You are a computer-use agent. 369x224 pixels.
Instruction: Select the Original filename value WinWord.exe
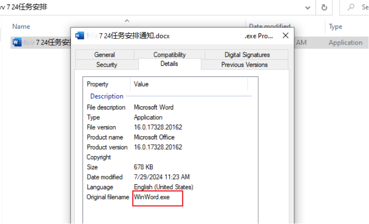[152, 197]
